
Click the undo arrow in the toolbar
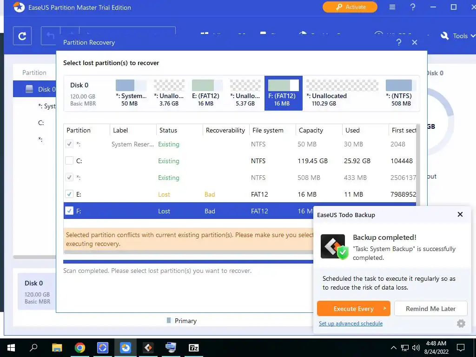tap(50, 36)
